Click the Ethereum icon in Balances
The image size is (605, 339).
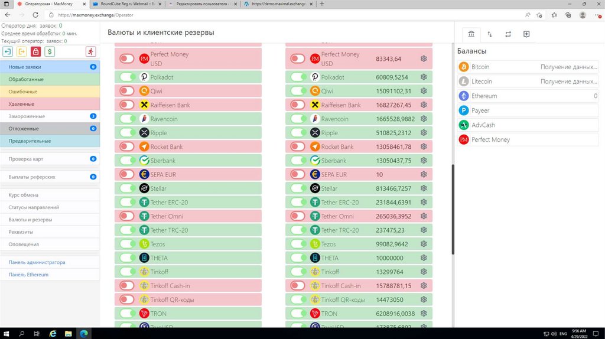[463, 96]
